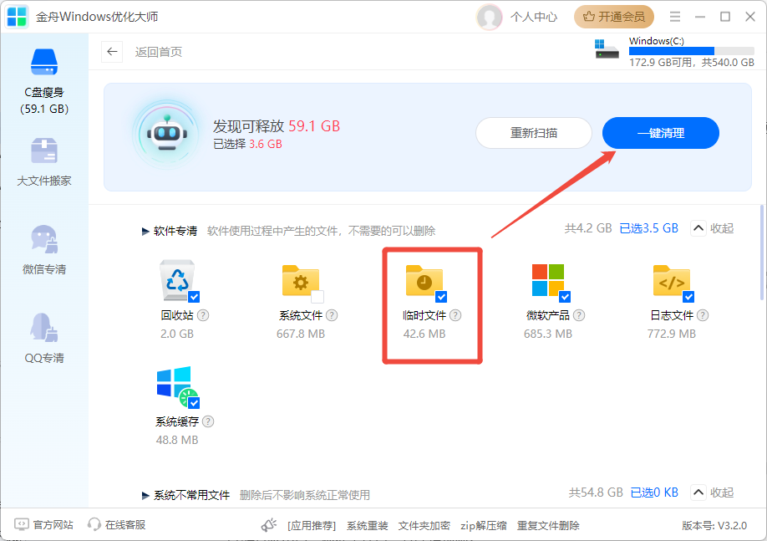Click the 文件夹加密 link
767x541 pixels.
[424, 526]
